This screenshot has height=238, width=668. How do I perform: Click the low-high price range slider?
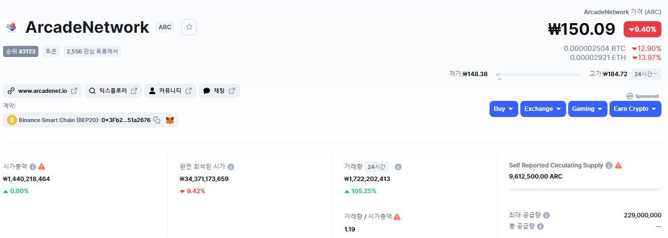tap(538, 75)
